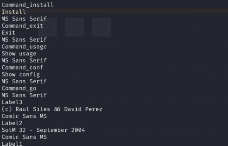Viewport: 228px width, 146px height.
Task: Select the faint RaDa.exe file icon
Action: coord(48,27)
